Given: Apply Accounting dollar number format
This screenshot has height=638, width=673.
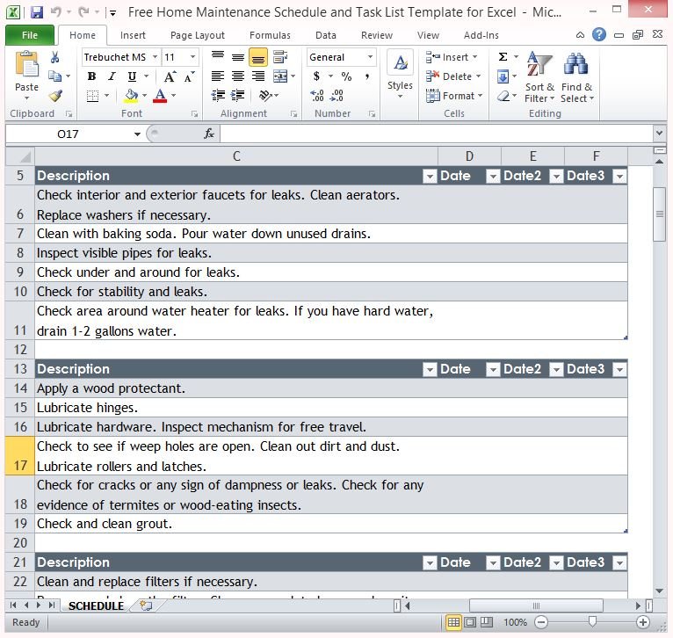Looking at the screenshot, I should 316,76.
